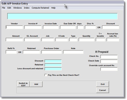Image resolution: width=127 pixels, height=100 pixels.
Task: Click the top-row Discount amount field
Action: pyautogui.click(x=110, y=27)
